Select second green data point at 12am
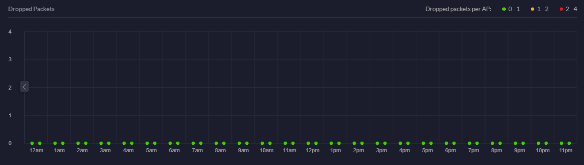The width and height of the screenshot is (584, 165). 40,143
